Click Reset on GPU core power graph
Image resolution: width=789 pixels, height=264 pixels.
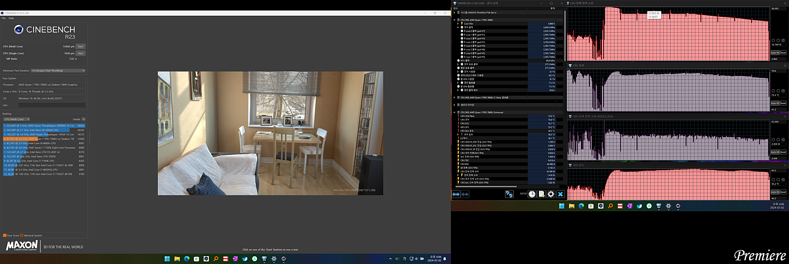783,152
